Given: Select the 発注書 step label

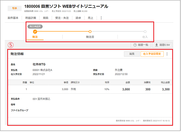Looking at the screenshot, I should pyautogui.click(x=90, y=37).
